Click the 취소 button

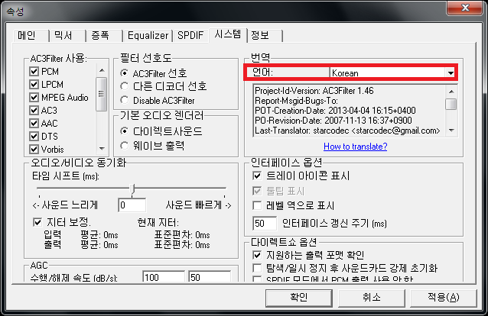372,298
